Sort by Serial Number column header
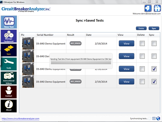162x122 pixels. click(51, 35)
